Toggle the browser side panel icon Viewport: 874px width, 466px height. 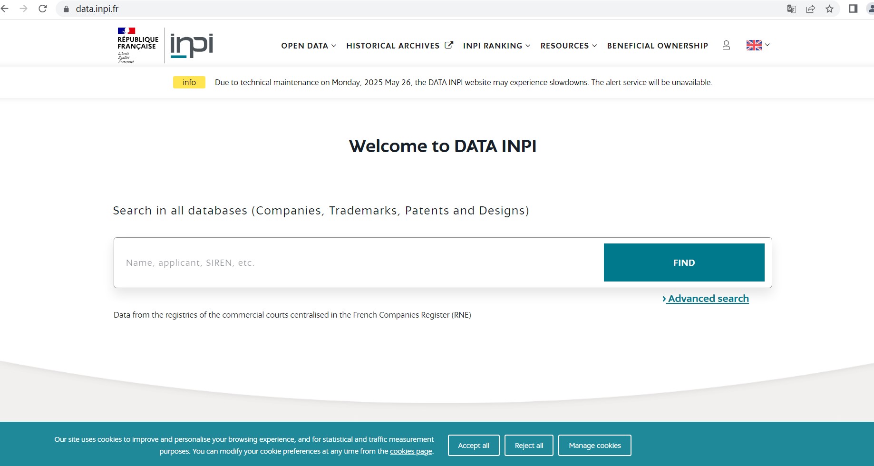click(853, 9)
